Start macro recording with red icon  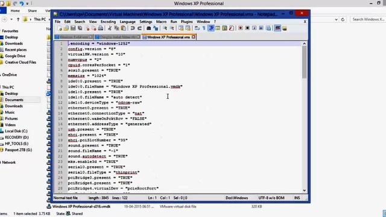click(x=241, y=28)
